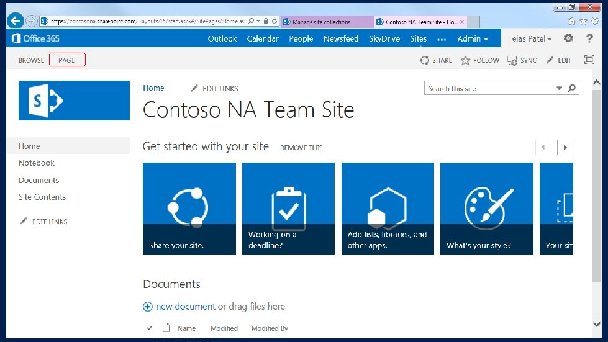Open the Add lists, libraries, and other apps tile

(x=388, y=209)
